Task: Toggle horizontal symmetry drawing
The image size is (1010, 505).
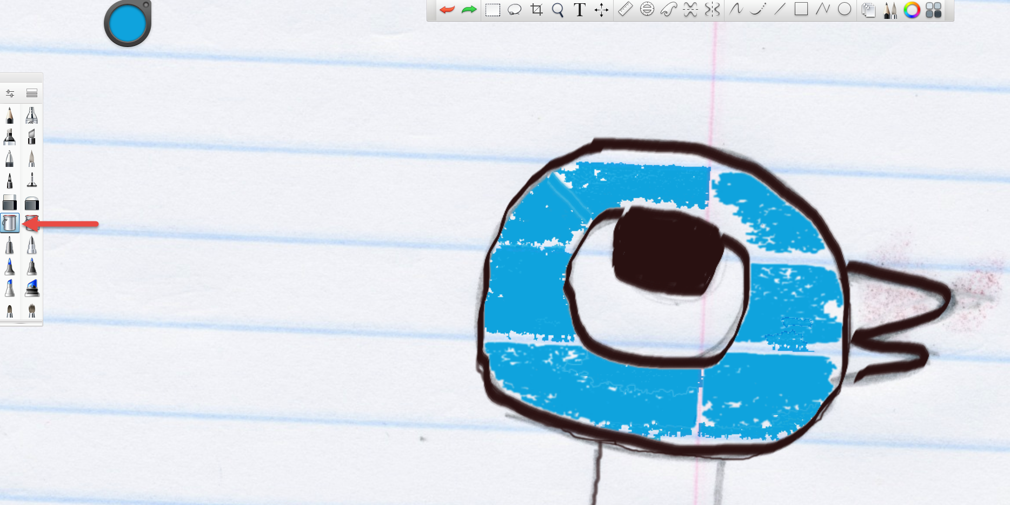Action: coord(690,10)
